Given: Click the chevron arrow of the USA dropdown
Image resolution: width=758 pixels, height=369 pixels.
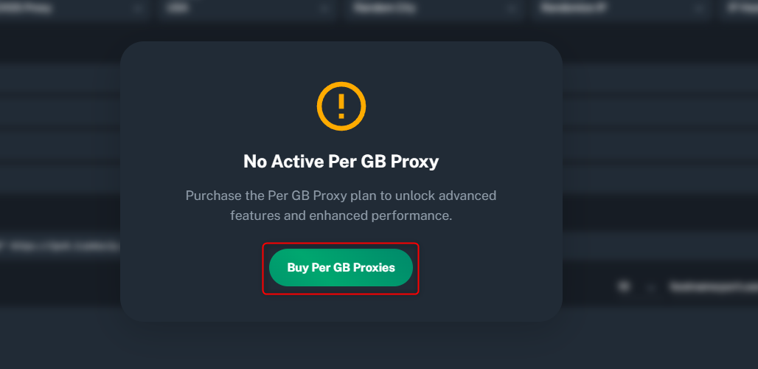Looking at the screenshot, I should coord(324,8).
